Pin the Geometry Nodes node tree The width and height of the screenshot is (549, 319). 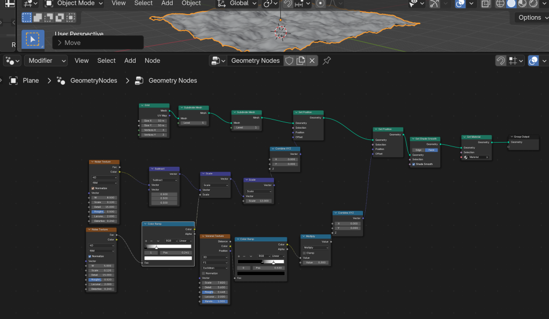point(327,61)
